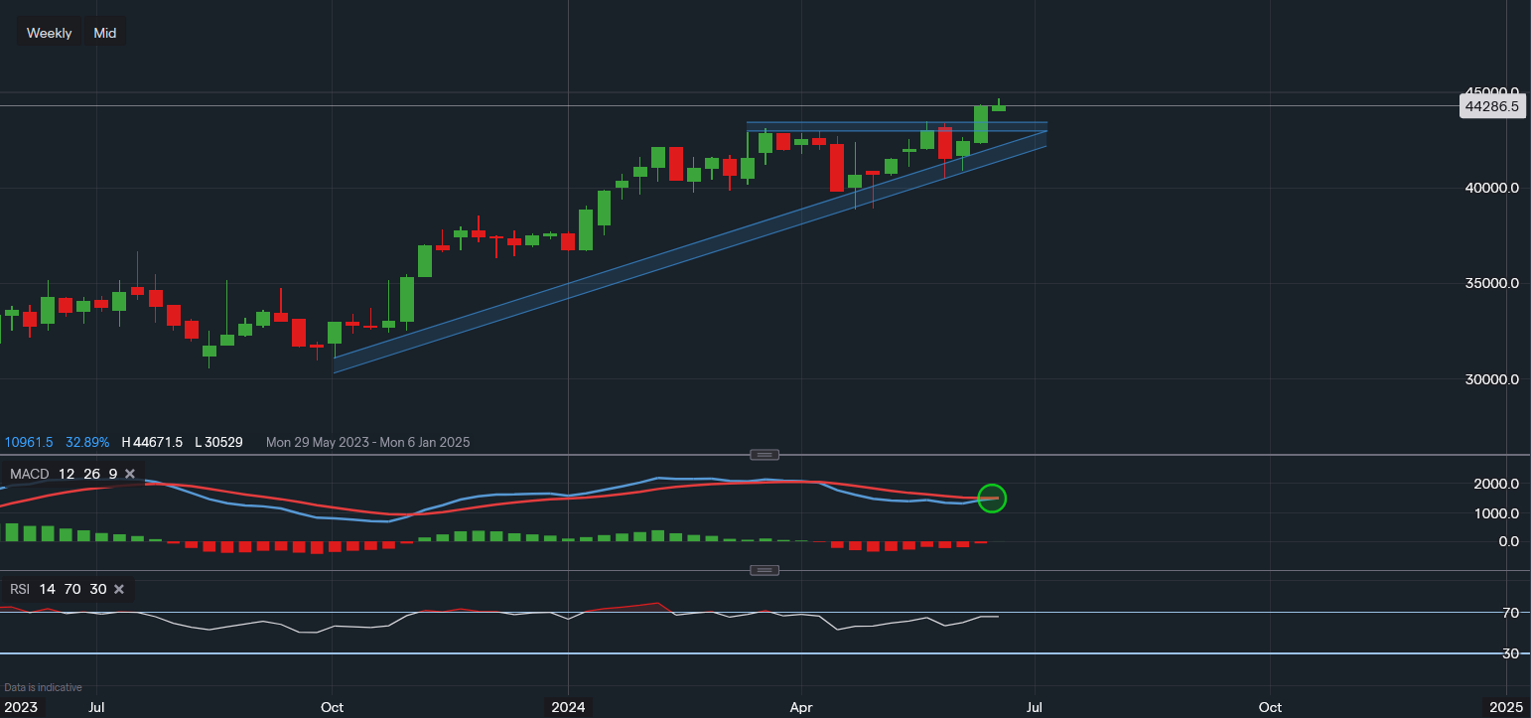This screenshot has width=1531, height=718.
Task: Click the RSI label in its legend
Action: point(19,589)
